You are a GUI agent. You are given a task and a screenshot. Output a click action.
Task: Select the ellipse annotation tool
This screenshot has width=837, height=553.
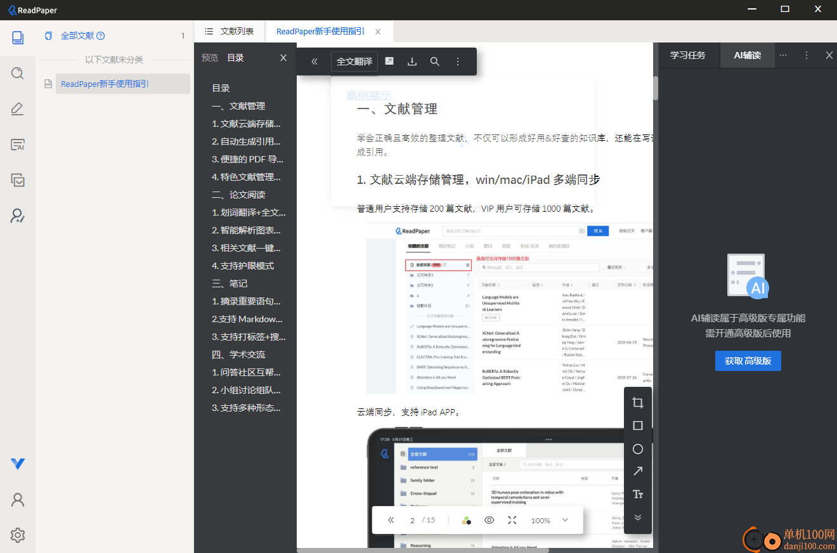point(638,449)
